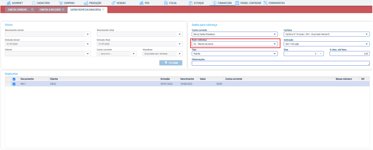Viewport: 373px width, 150px height.
Task: Open the Carteira dropdown list
Action: point(367,34)
